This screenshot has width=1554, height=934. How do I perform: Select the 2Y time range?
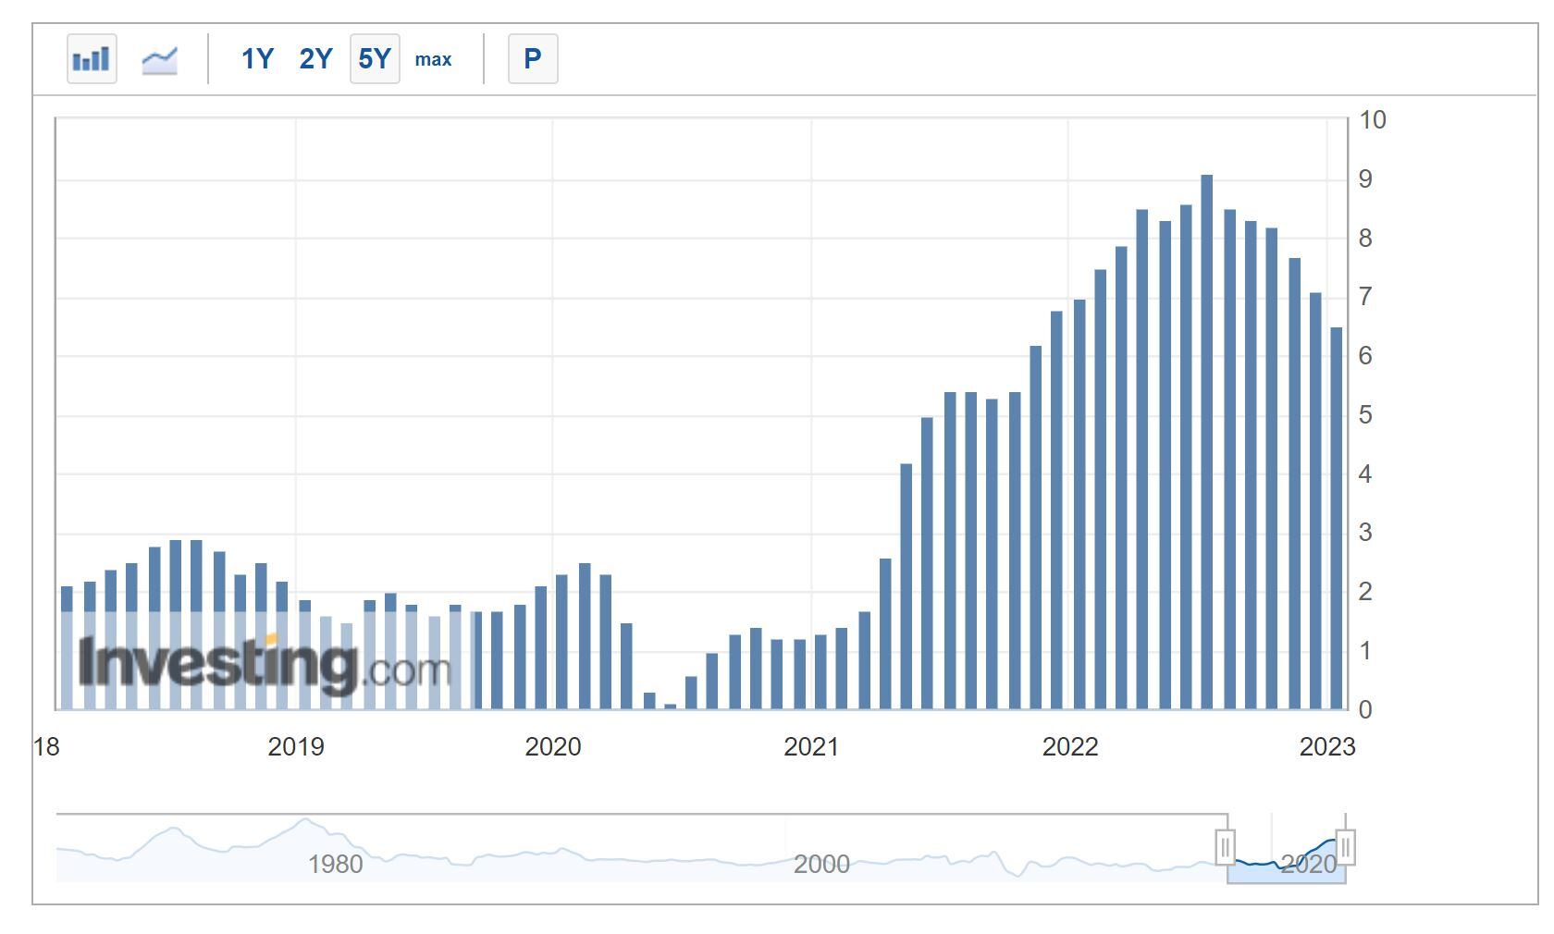pos(315,59)
